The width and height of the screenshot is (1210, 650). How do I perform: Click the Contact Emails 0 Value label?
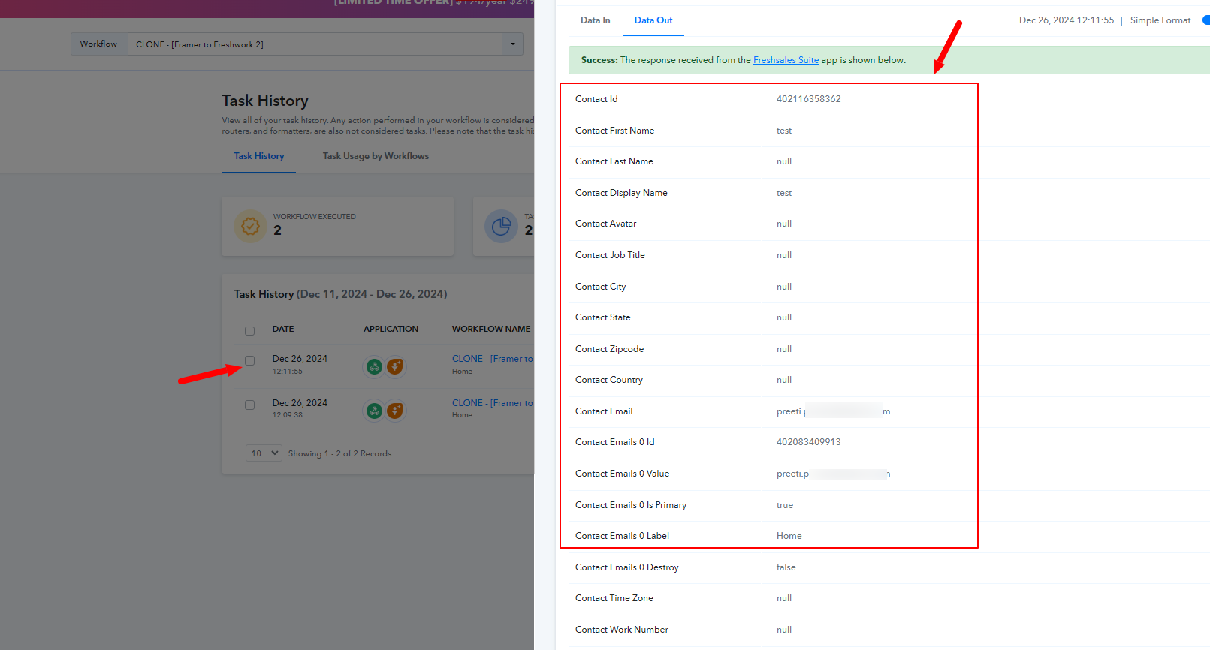[623, 474]
